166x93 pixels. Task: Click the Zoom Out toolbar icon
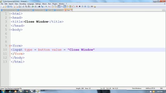point(49,6)
